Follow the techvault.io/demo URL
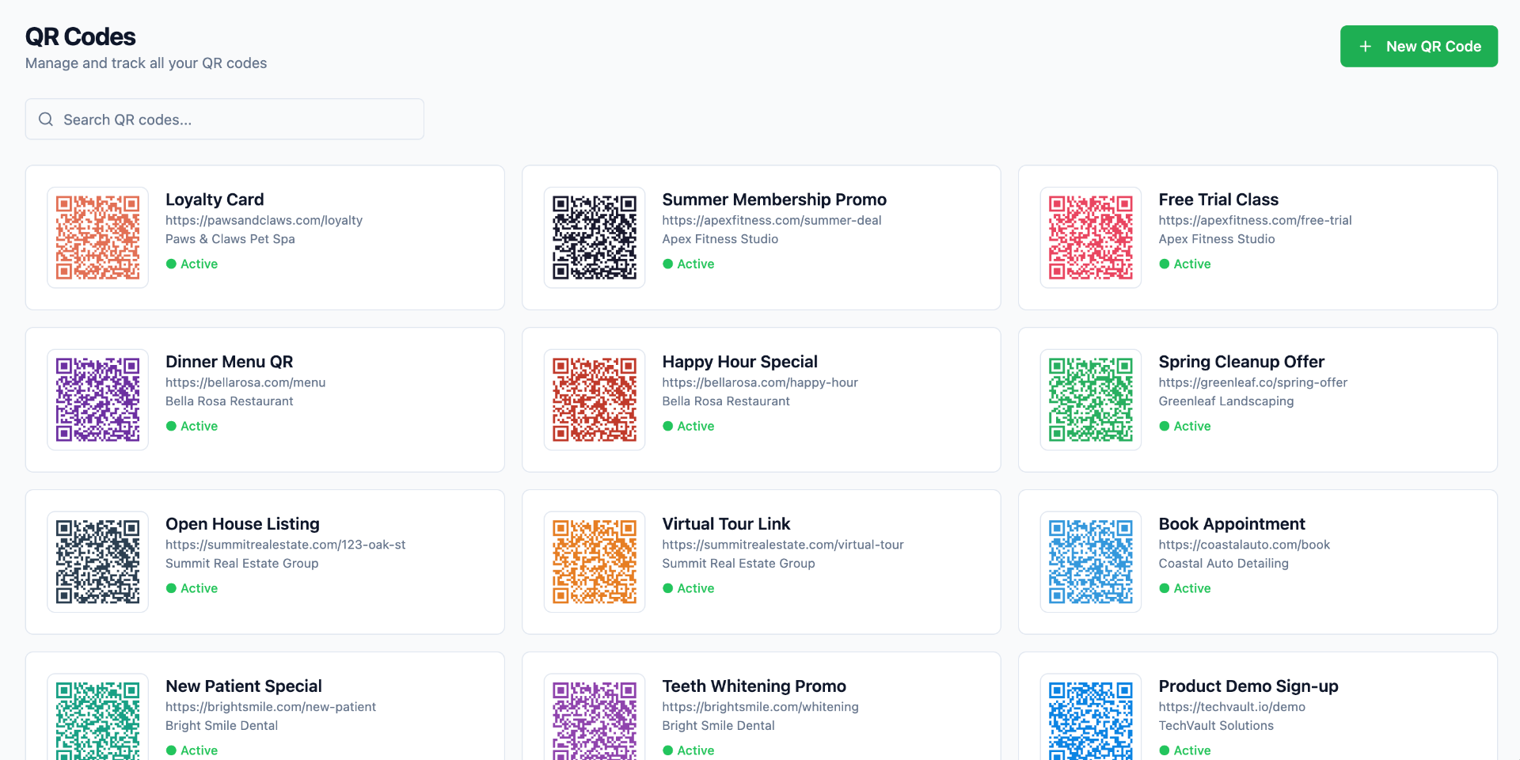 click(x=1232, y=707)
